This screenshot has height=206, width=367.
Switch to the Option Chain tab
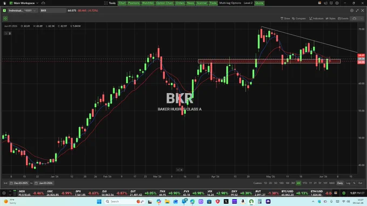tap(165, 3)
